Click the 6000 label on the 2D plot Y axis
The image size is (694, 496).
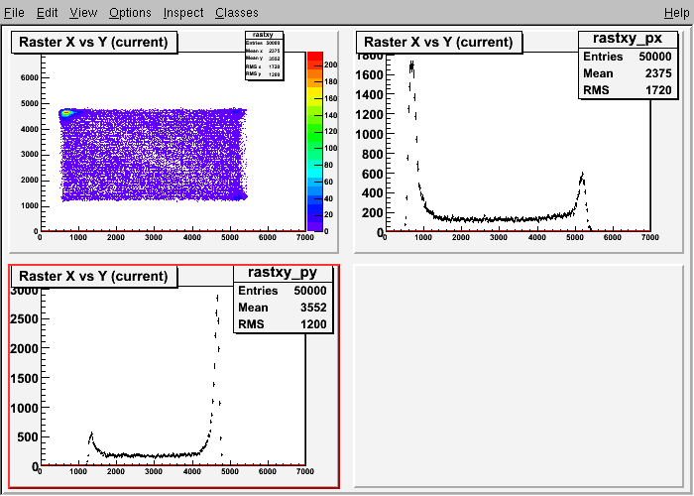pyautogui.click(x=29, y=78)
